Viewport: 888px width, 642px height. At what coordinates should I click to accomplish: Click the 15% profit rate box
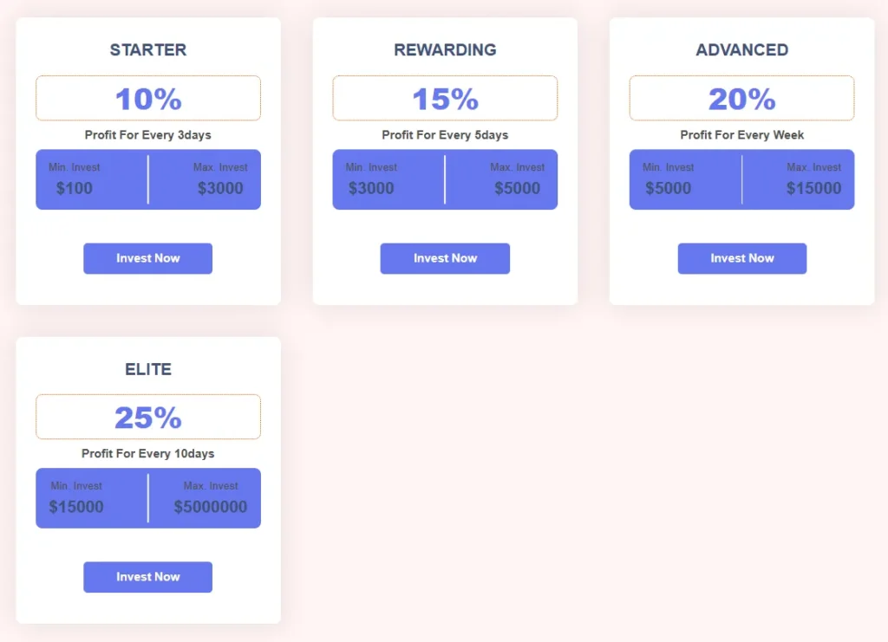[x=445, y=99]
